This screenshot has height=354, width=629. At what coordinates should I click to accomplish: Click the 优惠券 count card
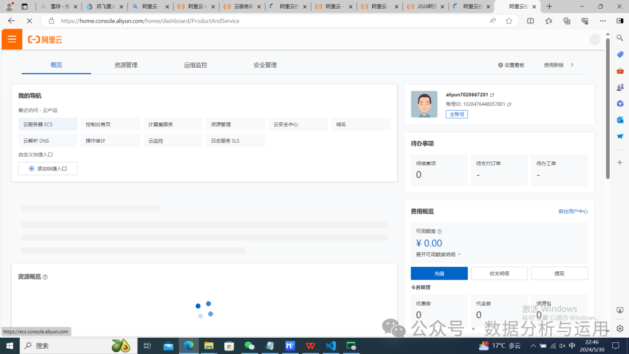(x=439, y=310)
